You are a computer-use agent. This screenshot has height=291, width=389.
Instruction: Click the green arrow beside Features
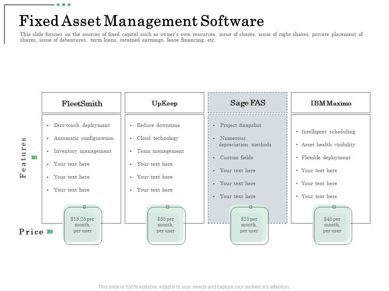pos(34,157)
